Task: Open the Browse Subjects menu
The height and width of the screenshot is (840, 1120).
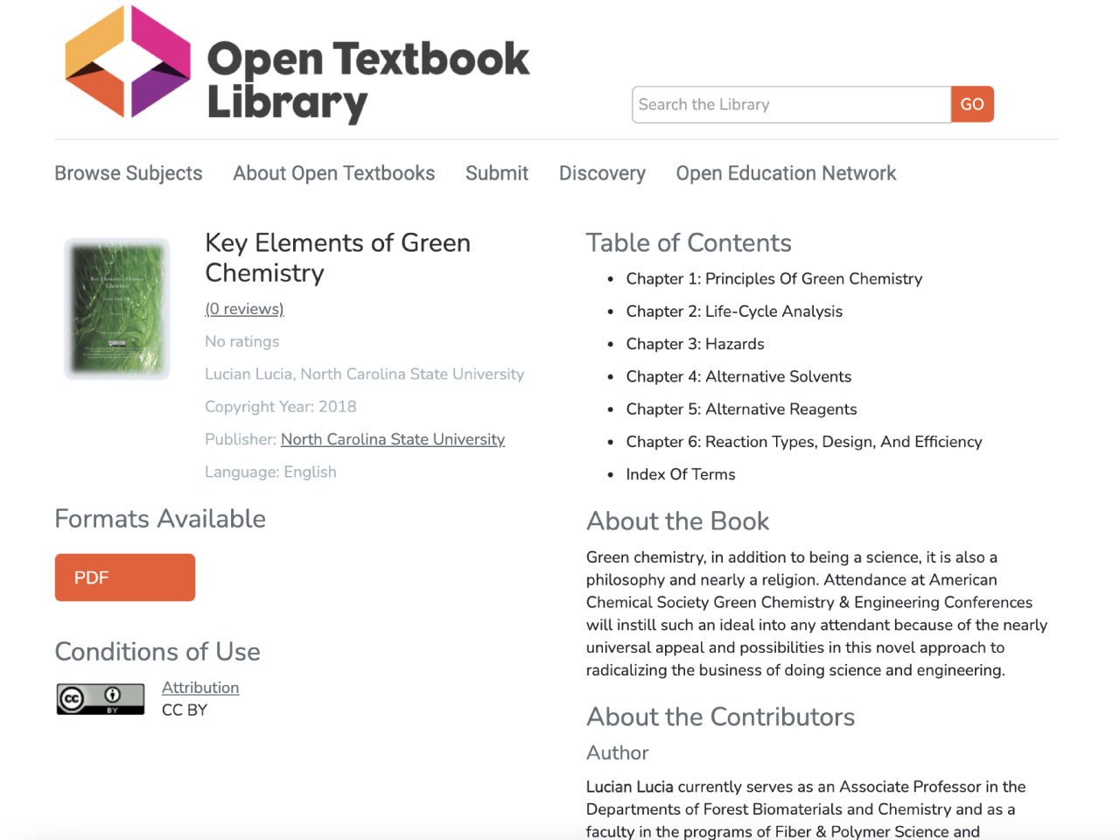Action: [129, 173]
